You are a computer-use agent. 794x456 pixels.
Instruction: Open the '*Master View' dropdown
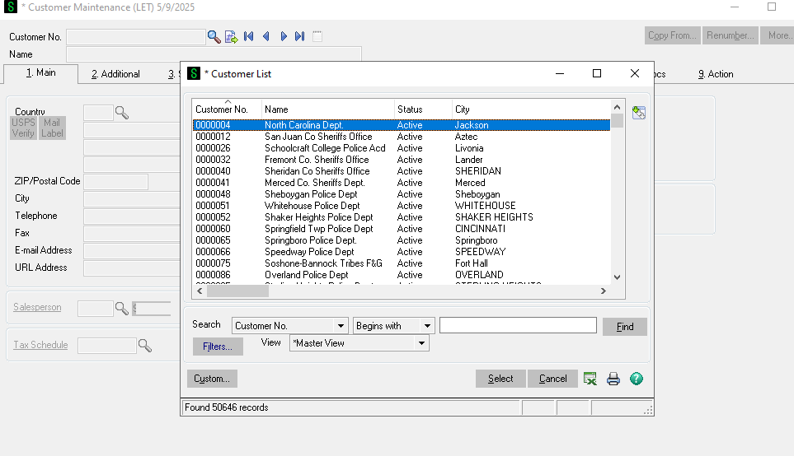click(x=422, y=343)
